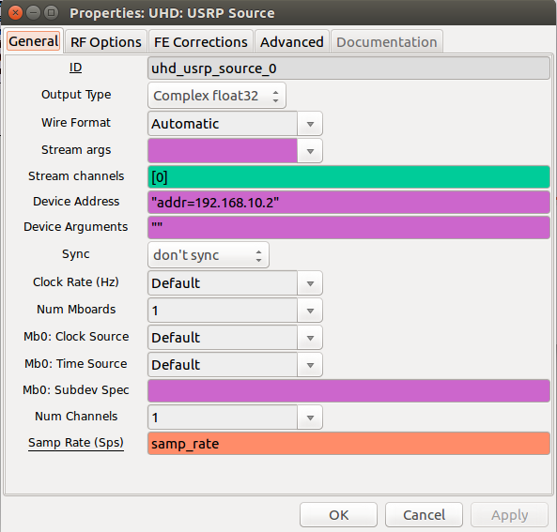Open the Documentation tab
This screenshot has height=532, width=557.
point(386,42)
